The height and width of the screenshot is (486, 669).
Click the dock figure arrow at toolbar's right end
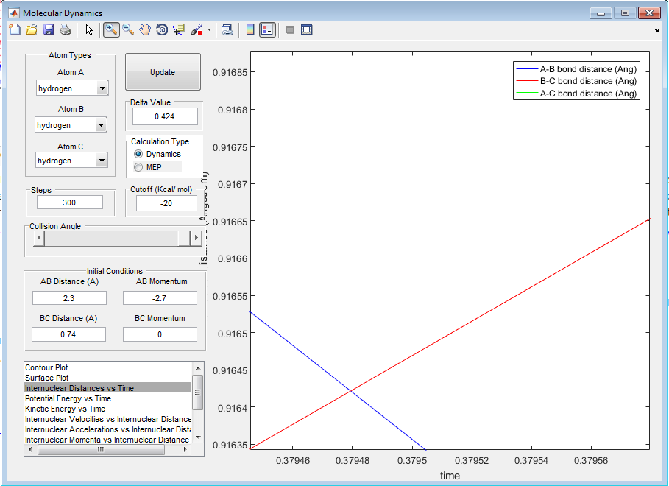(656, 30)
